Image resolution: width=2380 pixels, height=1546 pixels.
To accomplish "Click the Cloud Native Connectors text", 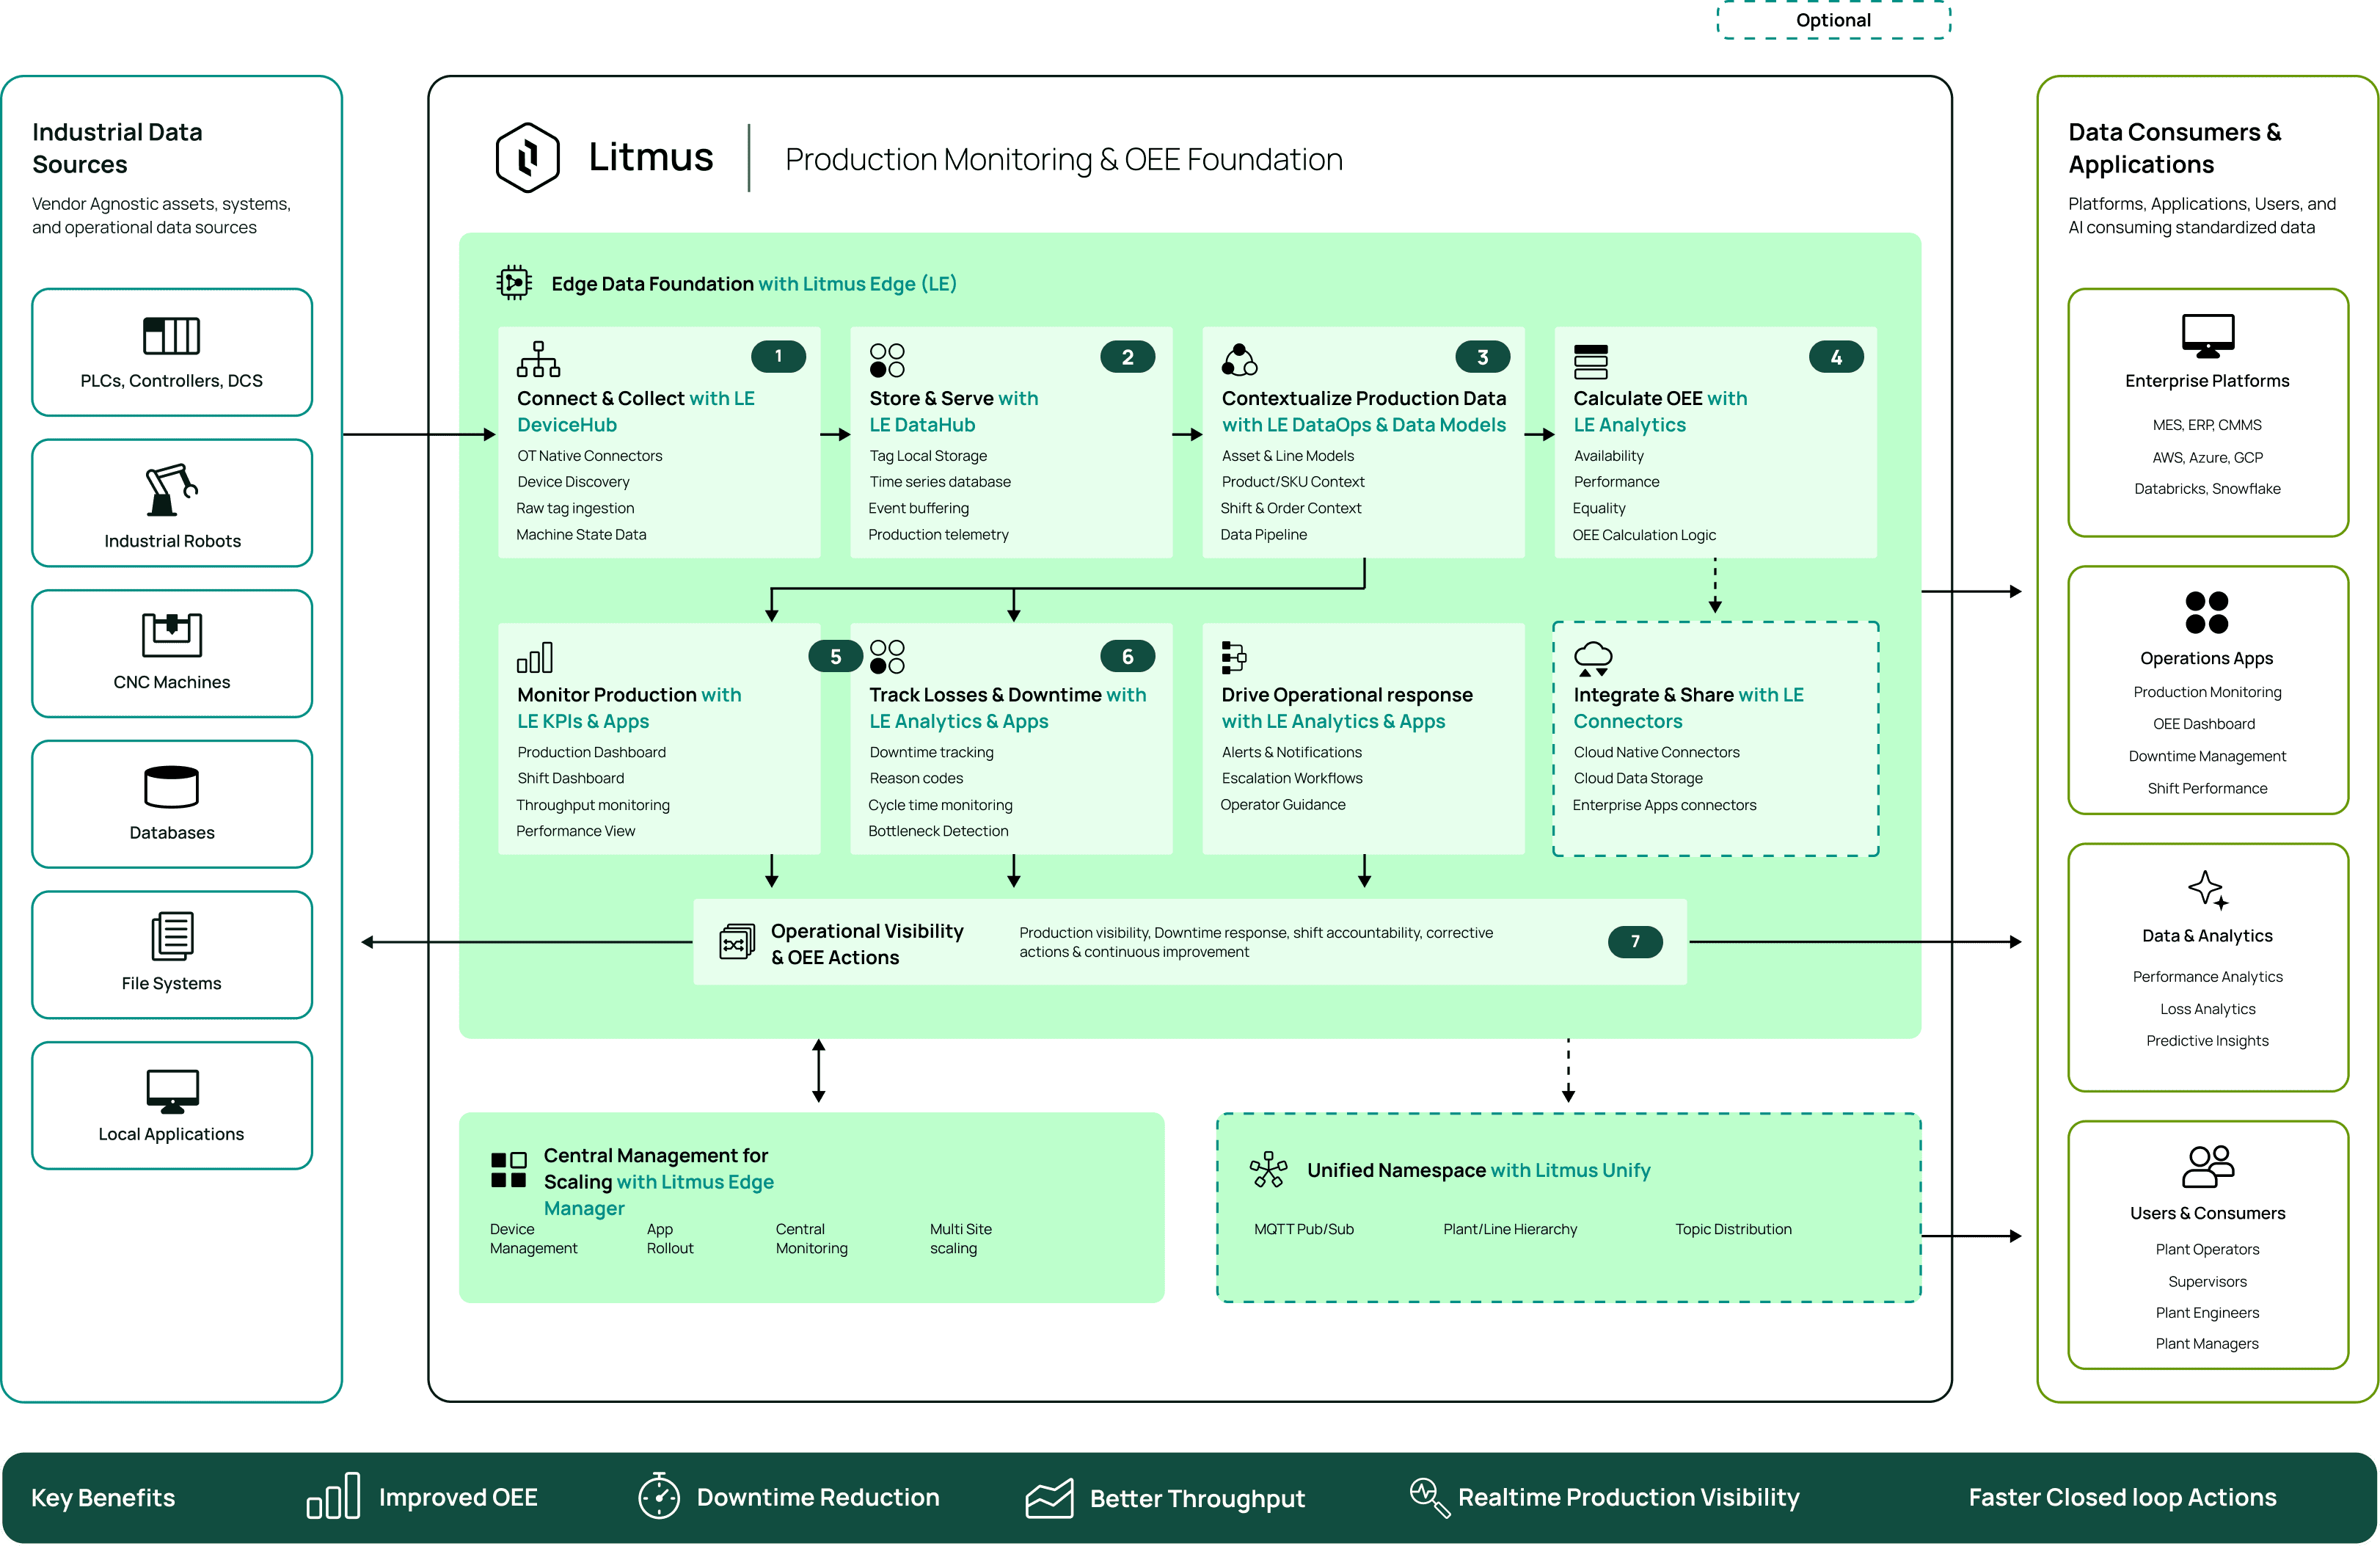I will tap(1657, 752).
